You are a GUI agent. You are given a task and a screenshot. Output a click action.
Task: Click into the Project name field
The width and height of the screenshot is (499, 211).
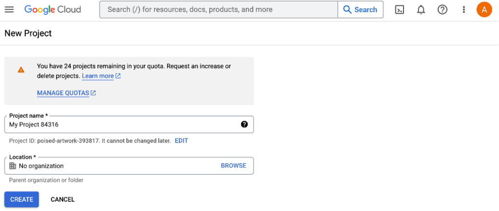click(122, 124)
